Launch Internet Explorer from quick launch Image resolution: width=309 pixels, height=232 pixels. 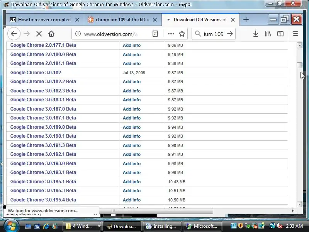46,226
